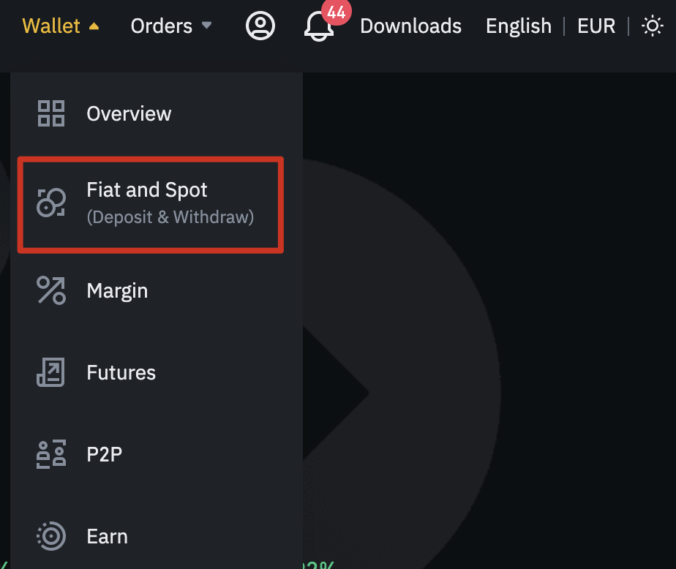The height and width of the screenshot is (569, 676).
Task: Click the Earn circular icon
Action: (51, 536)
